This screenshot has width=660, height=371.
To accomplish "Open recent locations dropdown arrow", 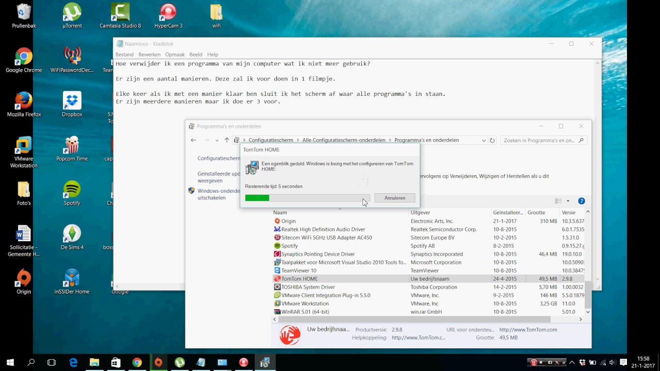I will pos(217,140).
